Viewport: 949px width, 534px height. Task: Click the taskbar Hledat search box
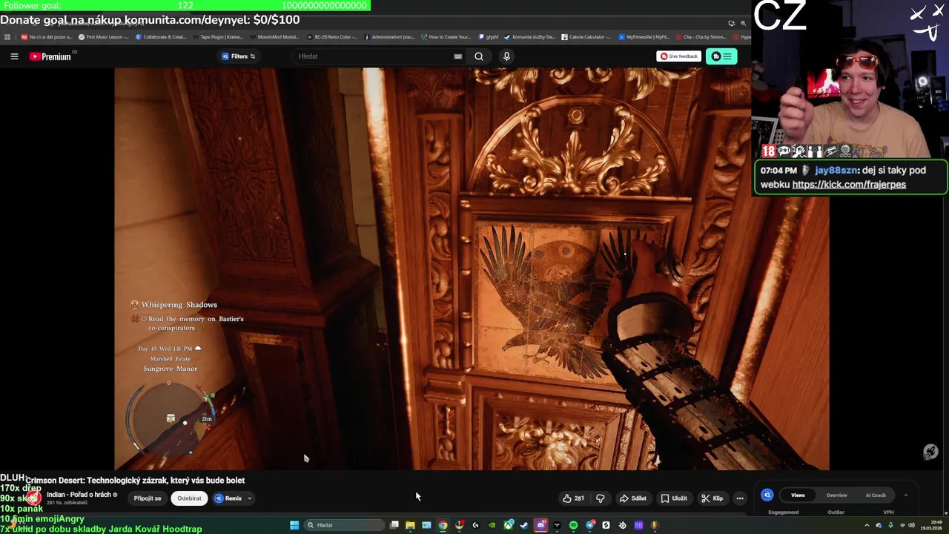pyautogui.click(x=344, y=525)
